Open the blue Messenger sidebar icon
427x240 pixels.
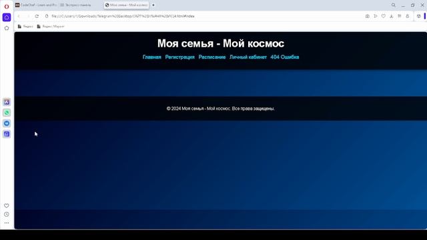(x=7, y=123)
